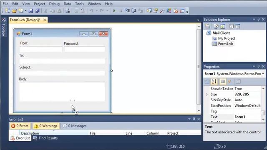The width and height of the screenshot is (267, 150).
Task: Open Error List window position menu
Action: 189,119
